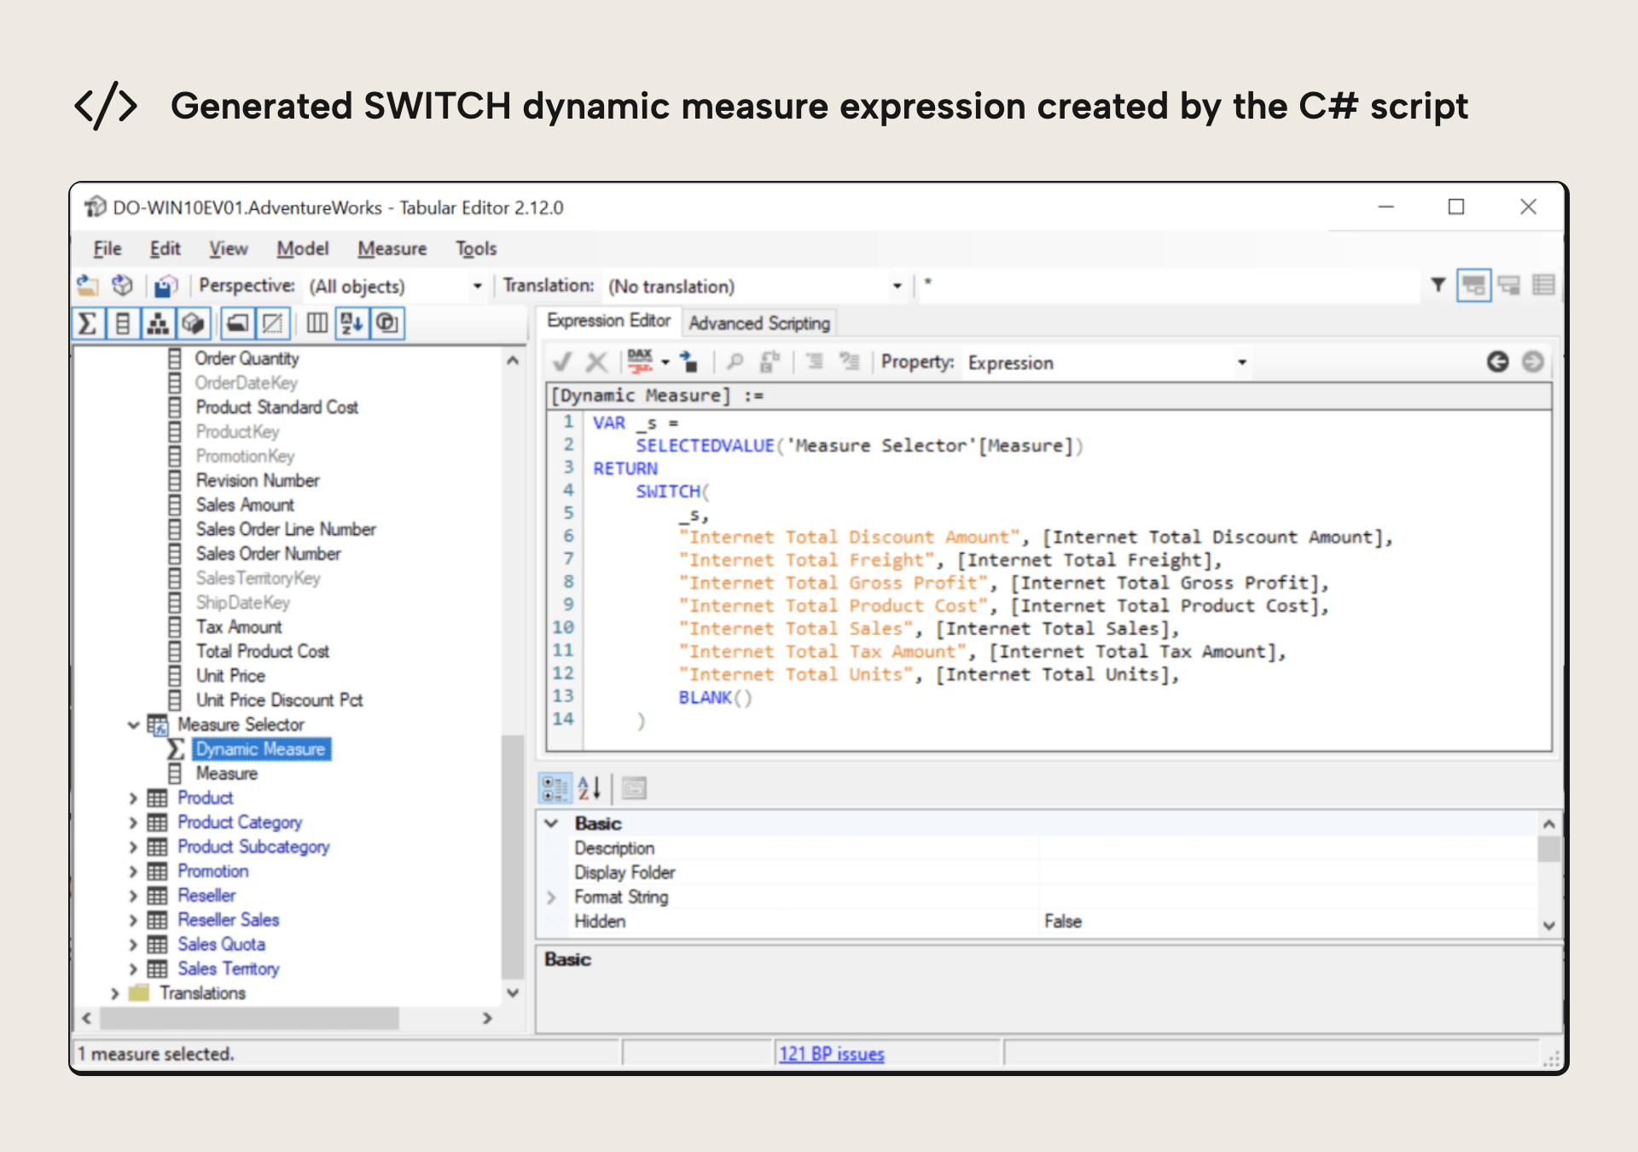Expand the Format String property

tap(551, 898)
